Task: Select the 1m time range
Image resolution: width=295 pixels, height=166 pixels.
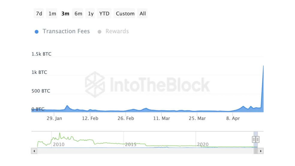Action: tap(52, 13)
